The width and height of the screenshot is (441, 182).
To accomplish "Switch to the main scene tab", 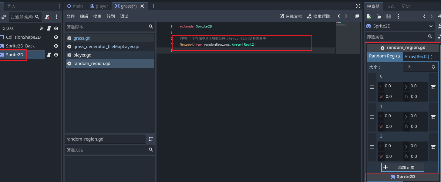I will pos(75,6).
